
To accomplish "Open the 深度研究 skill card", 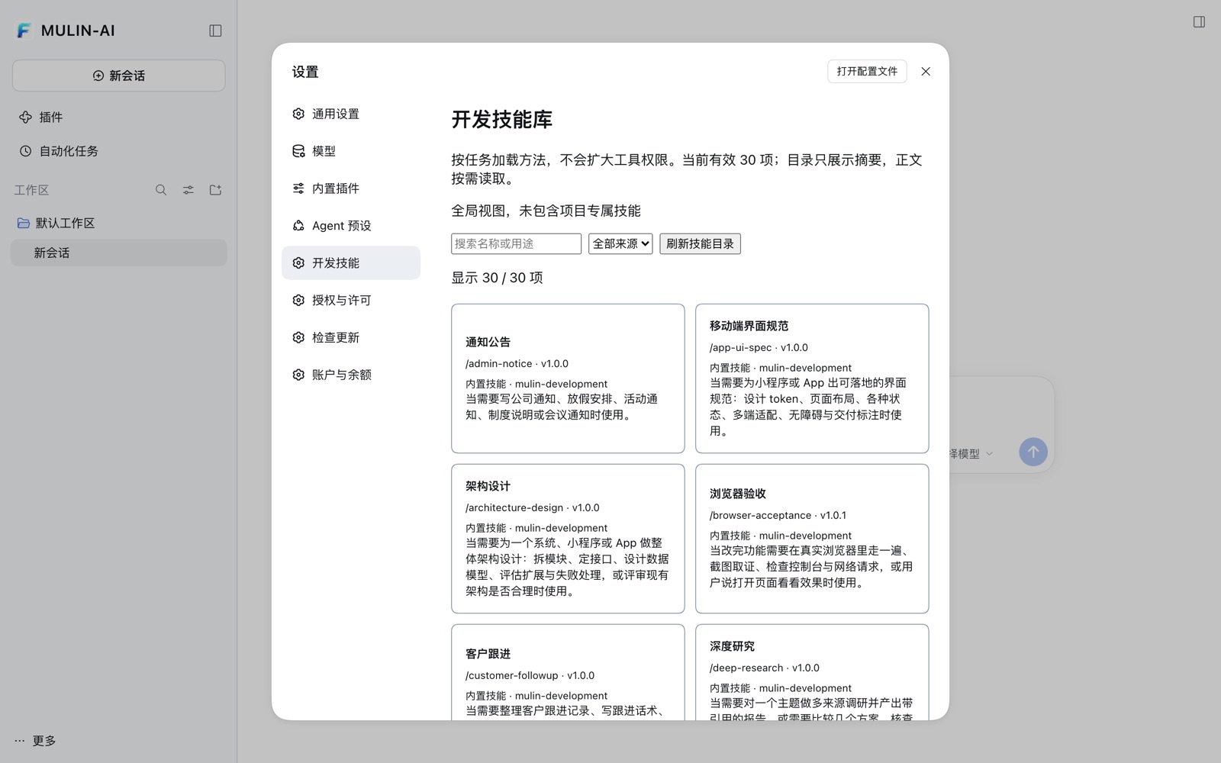I will tap(812, 672).
